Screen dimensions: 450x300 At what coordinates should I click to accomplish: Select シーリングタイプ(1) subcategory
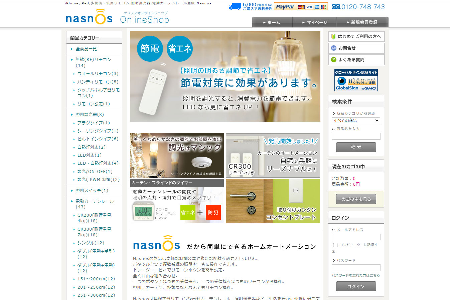tap(98, 131)
